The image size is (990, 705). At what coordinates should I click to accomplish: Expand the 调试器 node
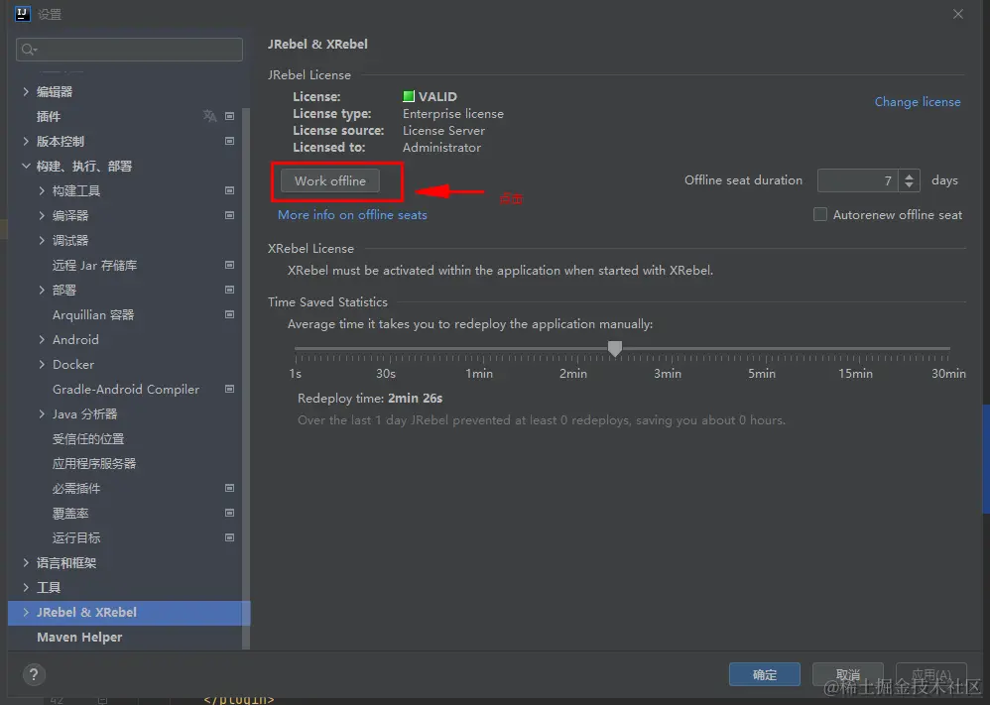pos(42,241)
